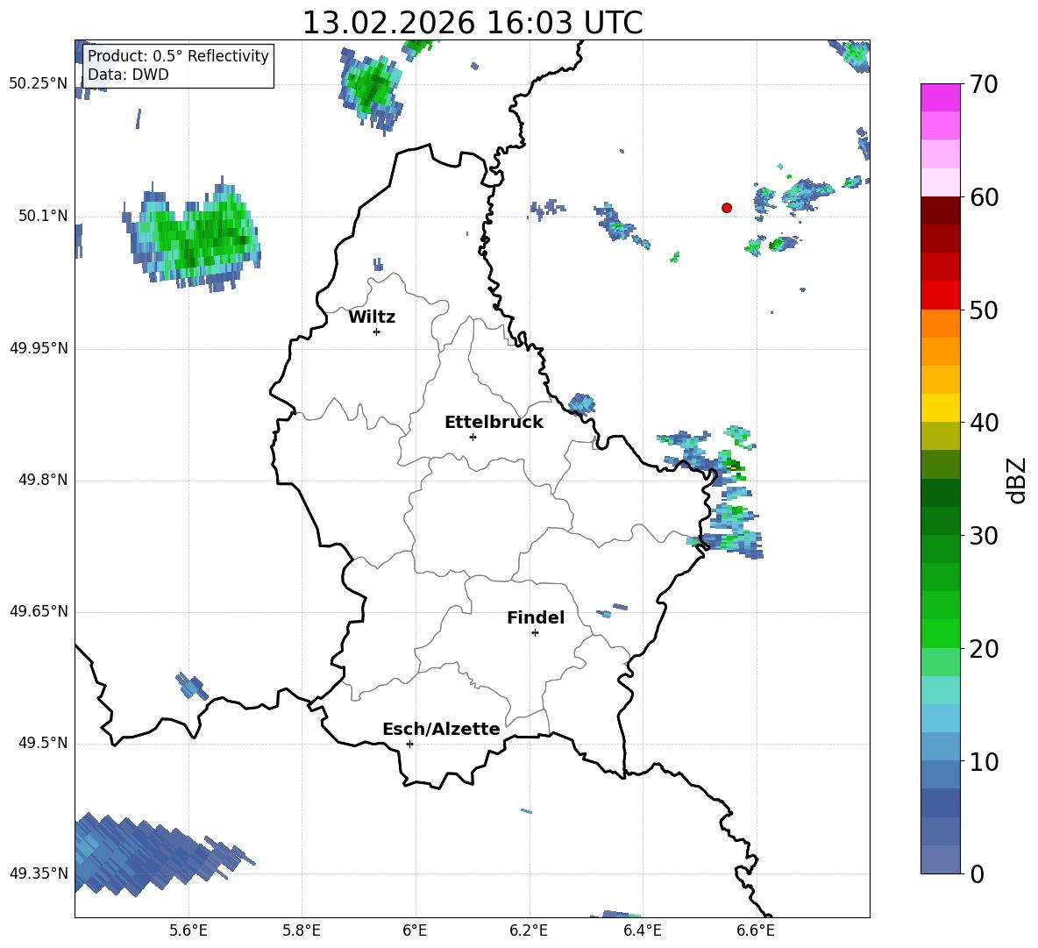The height and width of the screenshot is (948, 1038).
Task: Click the Esch/Alzette station cross marker
Action: tap(409, 744)
